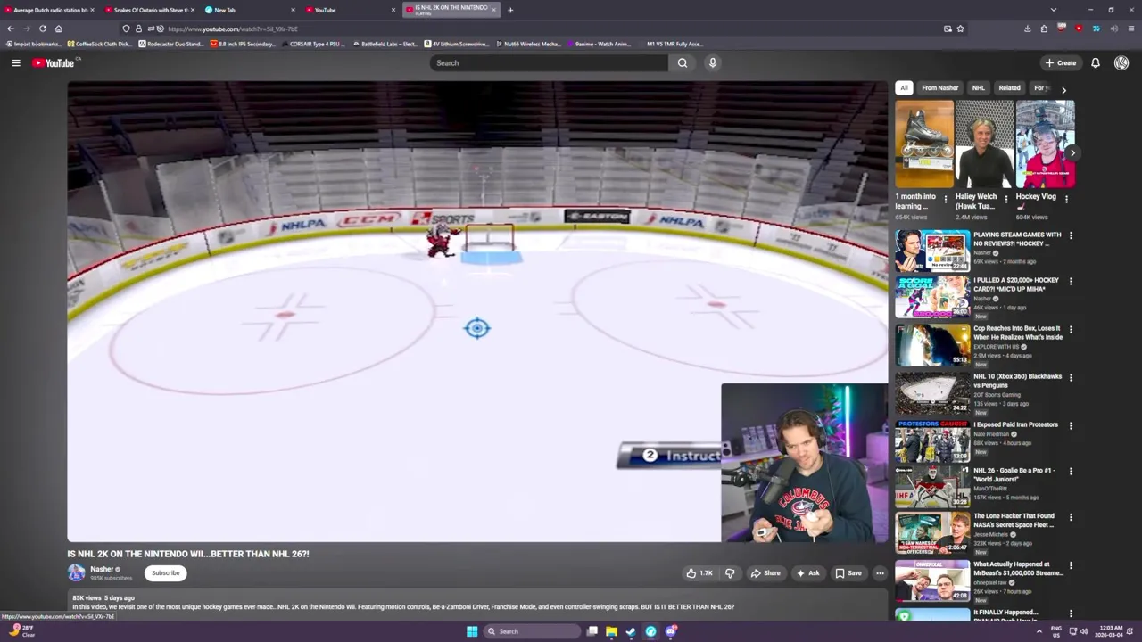Viewport: 1142px width, 642px height.
Task: Close the 'IS NHL 2K ON THE NINTENDO' tab
Action: tap(493, 10)
